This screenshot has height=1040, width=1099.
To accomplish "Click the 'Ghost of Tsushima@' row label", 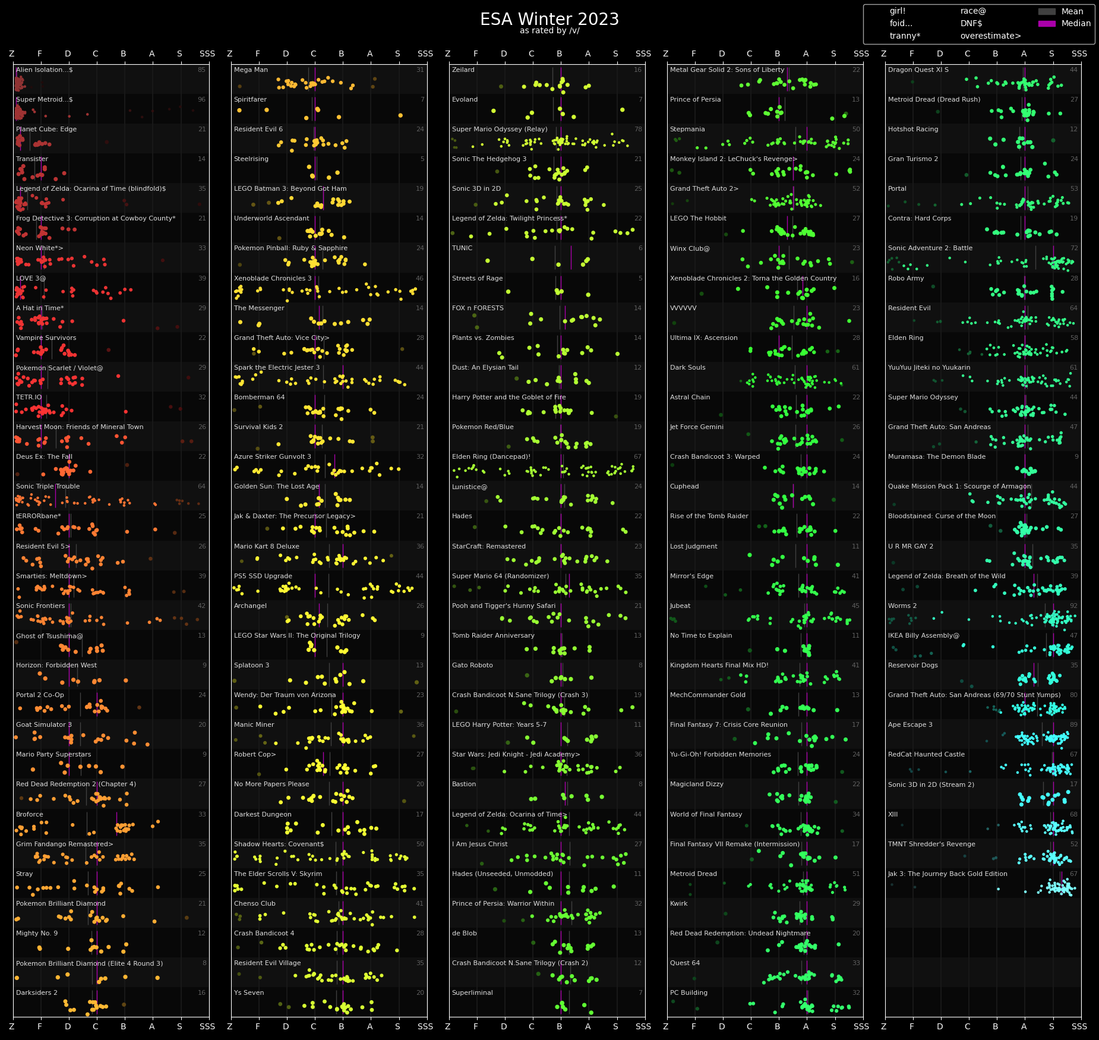I will click(49, 636).
